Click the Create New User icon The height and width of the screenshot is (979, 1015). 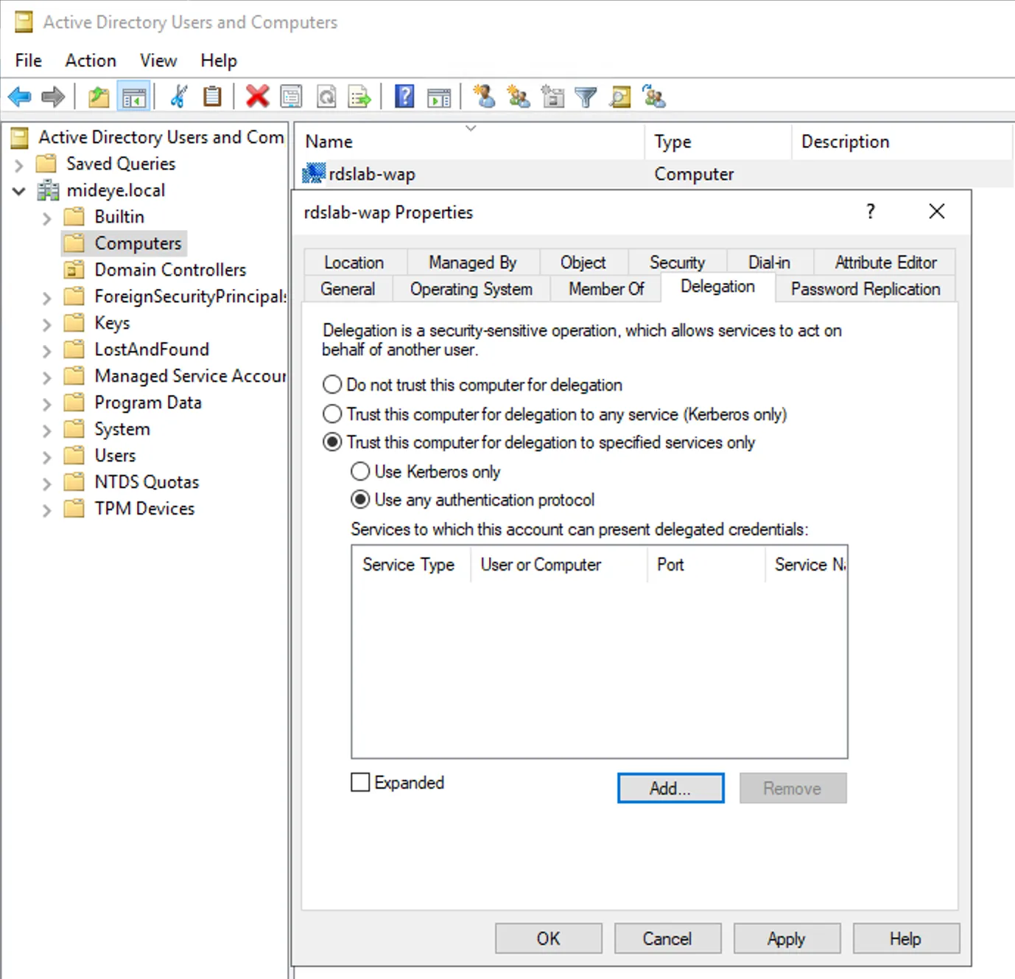484,96
